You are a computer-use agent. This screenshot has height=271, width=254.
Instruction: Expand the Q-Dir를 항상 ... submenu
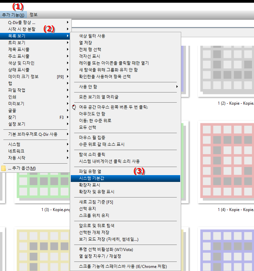[36, 22]
